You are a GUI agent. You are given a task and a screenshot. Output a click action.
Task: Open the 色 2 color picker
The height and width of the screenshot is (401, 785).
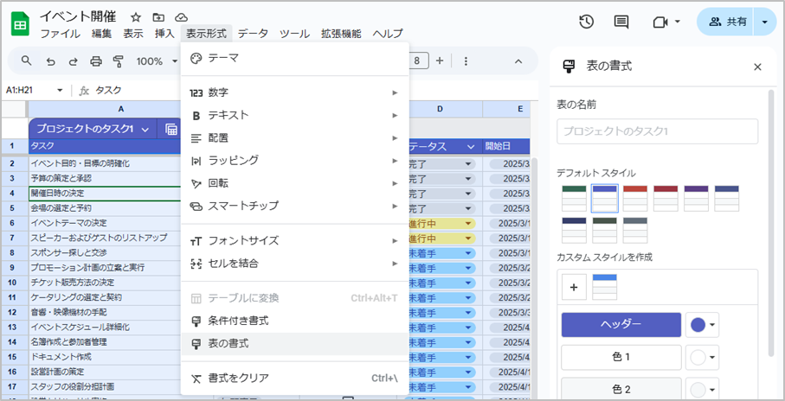tap(703, 389)
